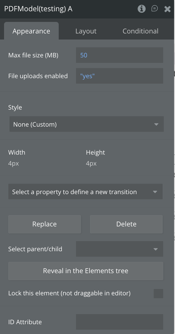Switch to the Appearance tab
Image resolution: width=175 pixels, height=334 pixels.
(31, 31)
